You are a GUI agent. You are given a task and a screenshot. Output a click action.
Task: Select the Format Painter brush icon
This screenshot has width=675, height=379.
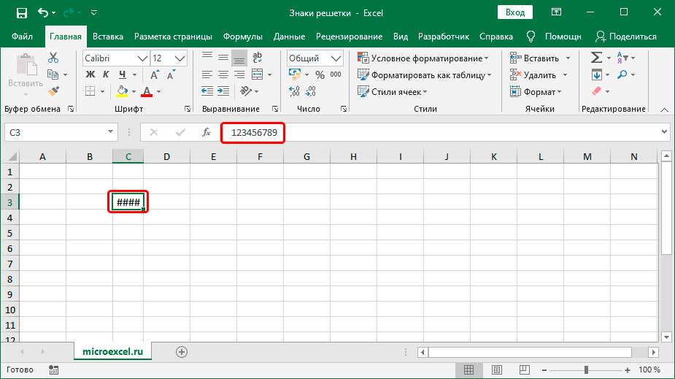53,91
